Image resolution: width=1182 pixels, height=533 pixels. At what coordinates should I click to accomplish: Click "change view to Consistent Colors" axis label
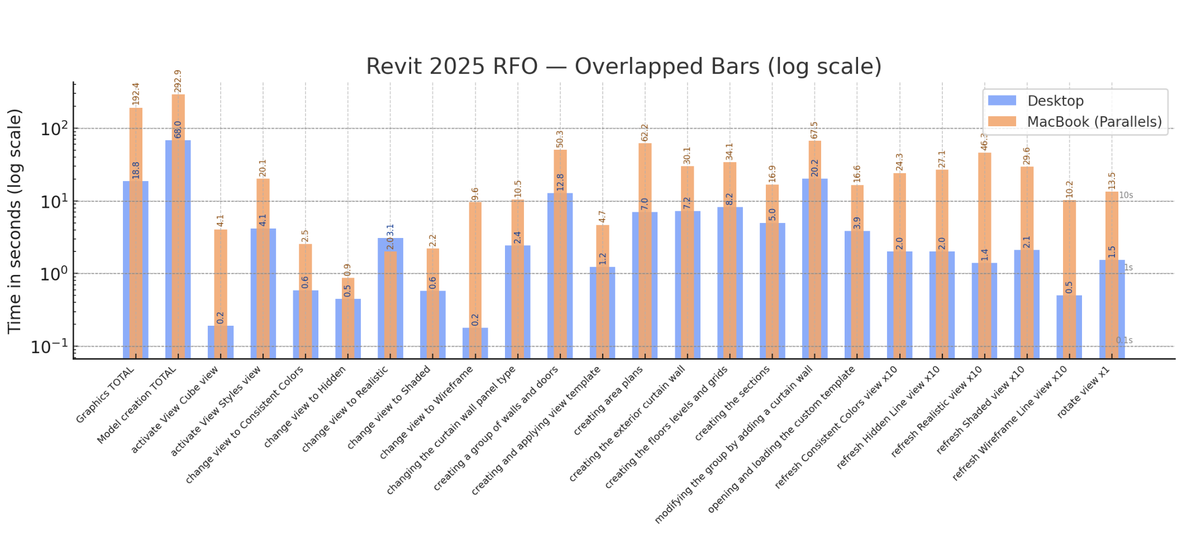[244, 425]
